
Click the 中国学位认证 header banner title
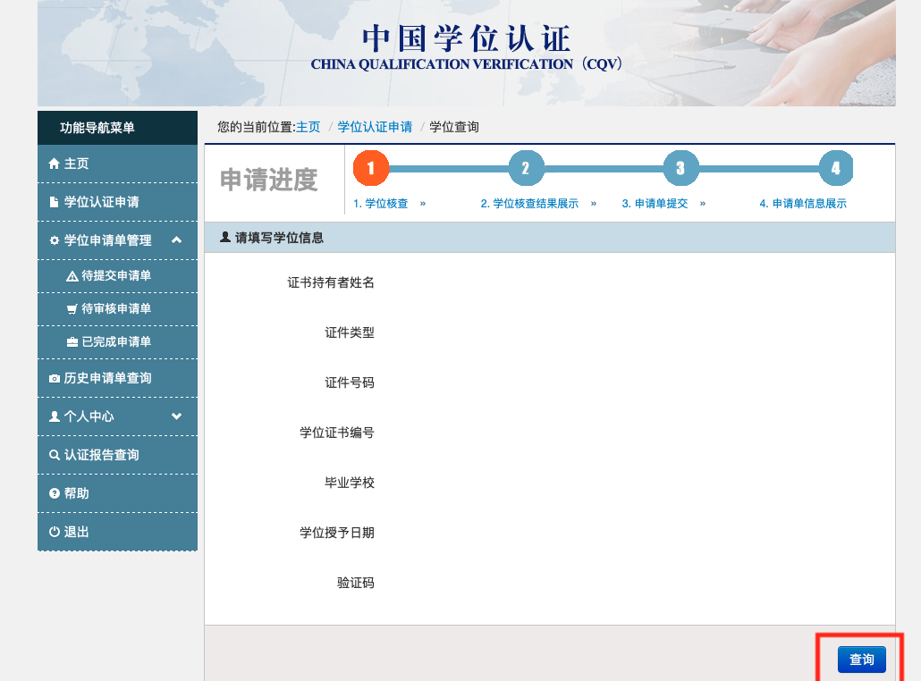[x=466, y=40]
